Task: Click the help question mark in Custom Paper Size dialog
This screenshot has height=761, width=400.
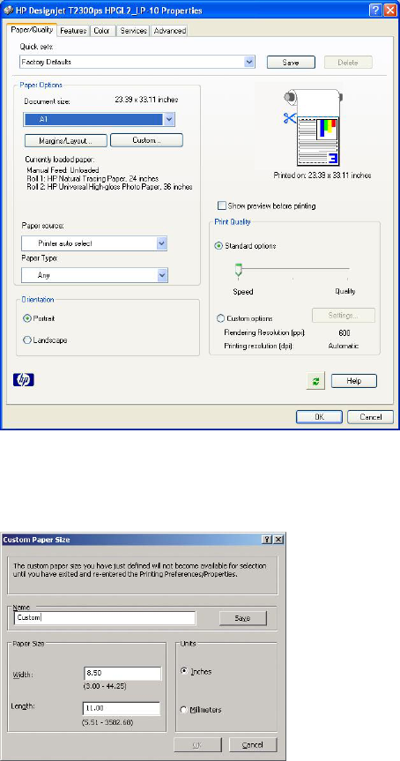Action: pos(266,540)
